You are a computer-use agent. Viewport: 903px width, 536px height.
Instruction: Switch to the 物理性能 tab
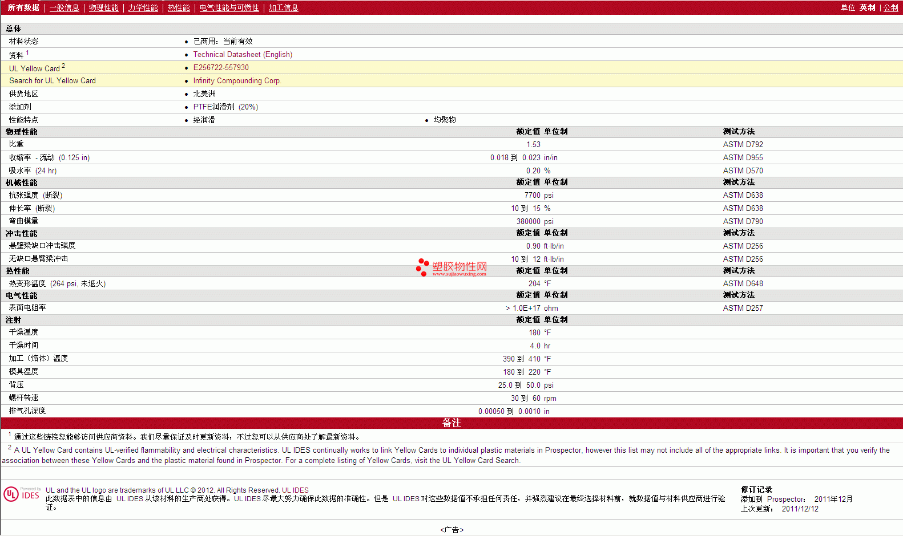pos(103,7)
